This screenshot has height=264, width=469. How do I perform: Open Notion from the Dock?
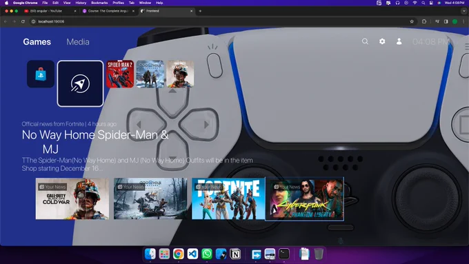point(235,254)
